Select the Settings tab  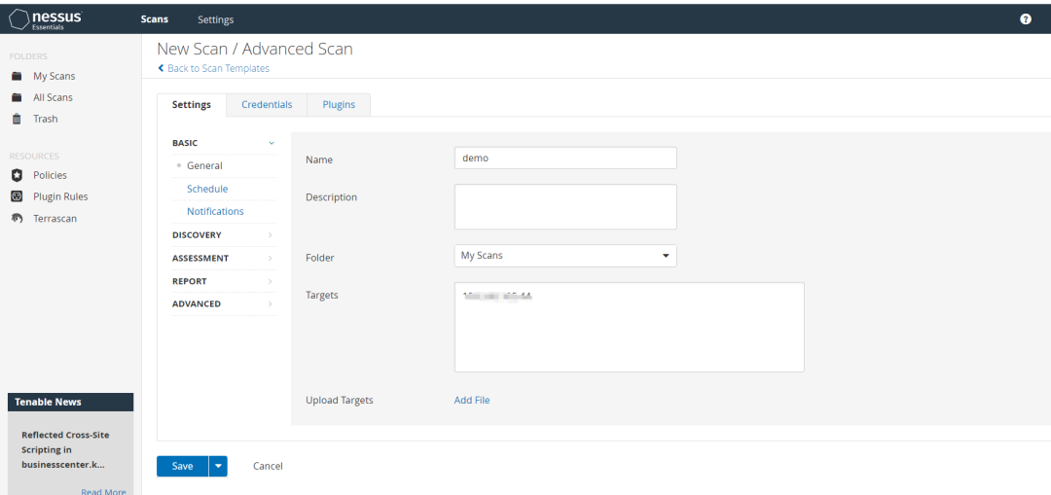pyautogui.click(x=192, y=105)
